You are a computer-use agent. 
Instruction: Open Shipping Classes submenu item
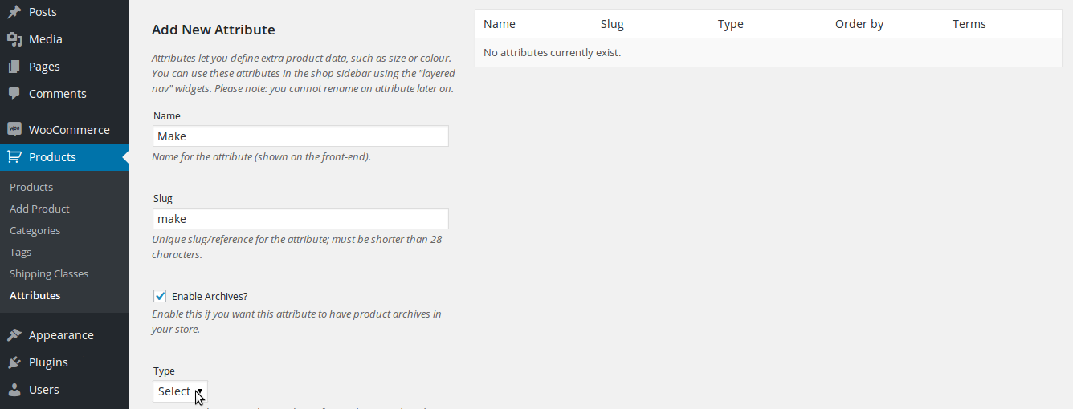49,273
